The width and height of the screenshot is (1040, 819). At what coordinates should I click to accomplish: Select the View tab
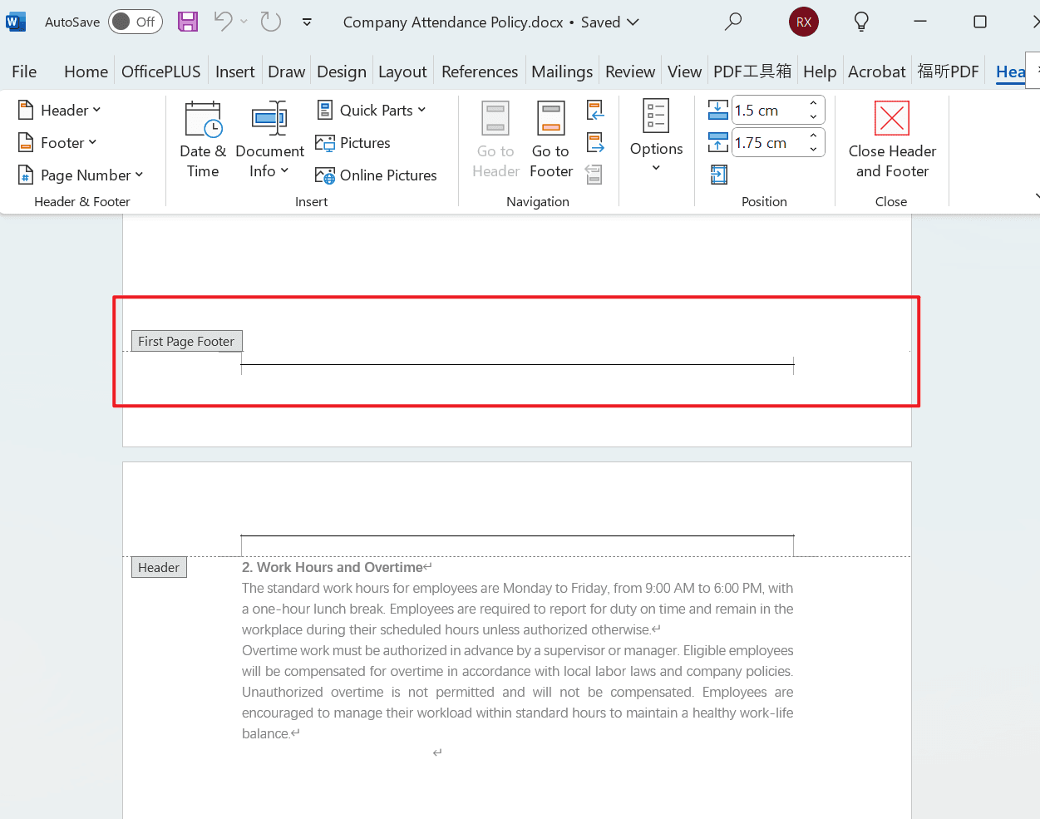[684, 72]
